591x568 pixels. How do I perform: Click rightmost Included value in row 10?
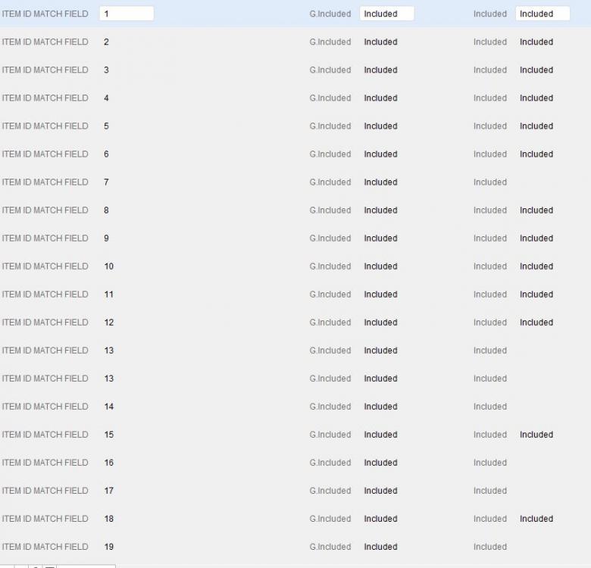[x=536, y=267]
